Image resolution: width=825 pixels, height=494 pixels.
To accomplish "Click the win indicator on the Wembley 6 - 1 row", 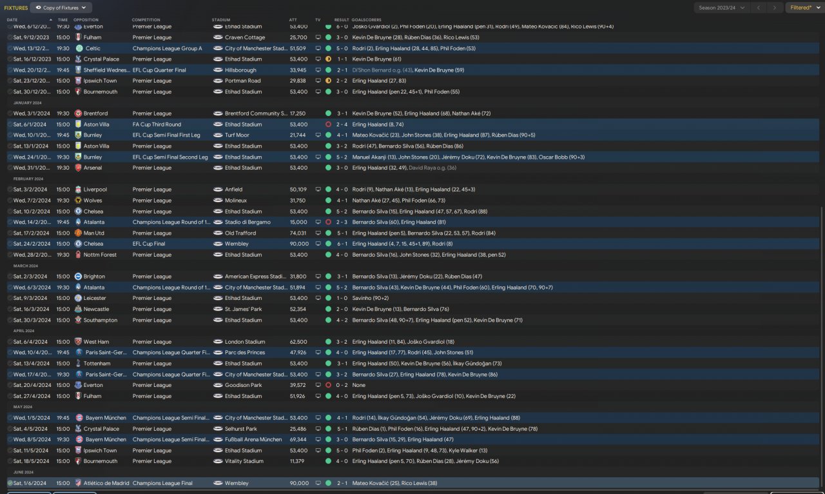I will coord(328,244).
